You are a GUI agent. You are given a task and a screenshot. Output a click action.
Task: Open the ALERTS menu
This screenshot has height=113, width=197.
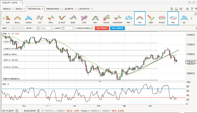click(70, 9)
